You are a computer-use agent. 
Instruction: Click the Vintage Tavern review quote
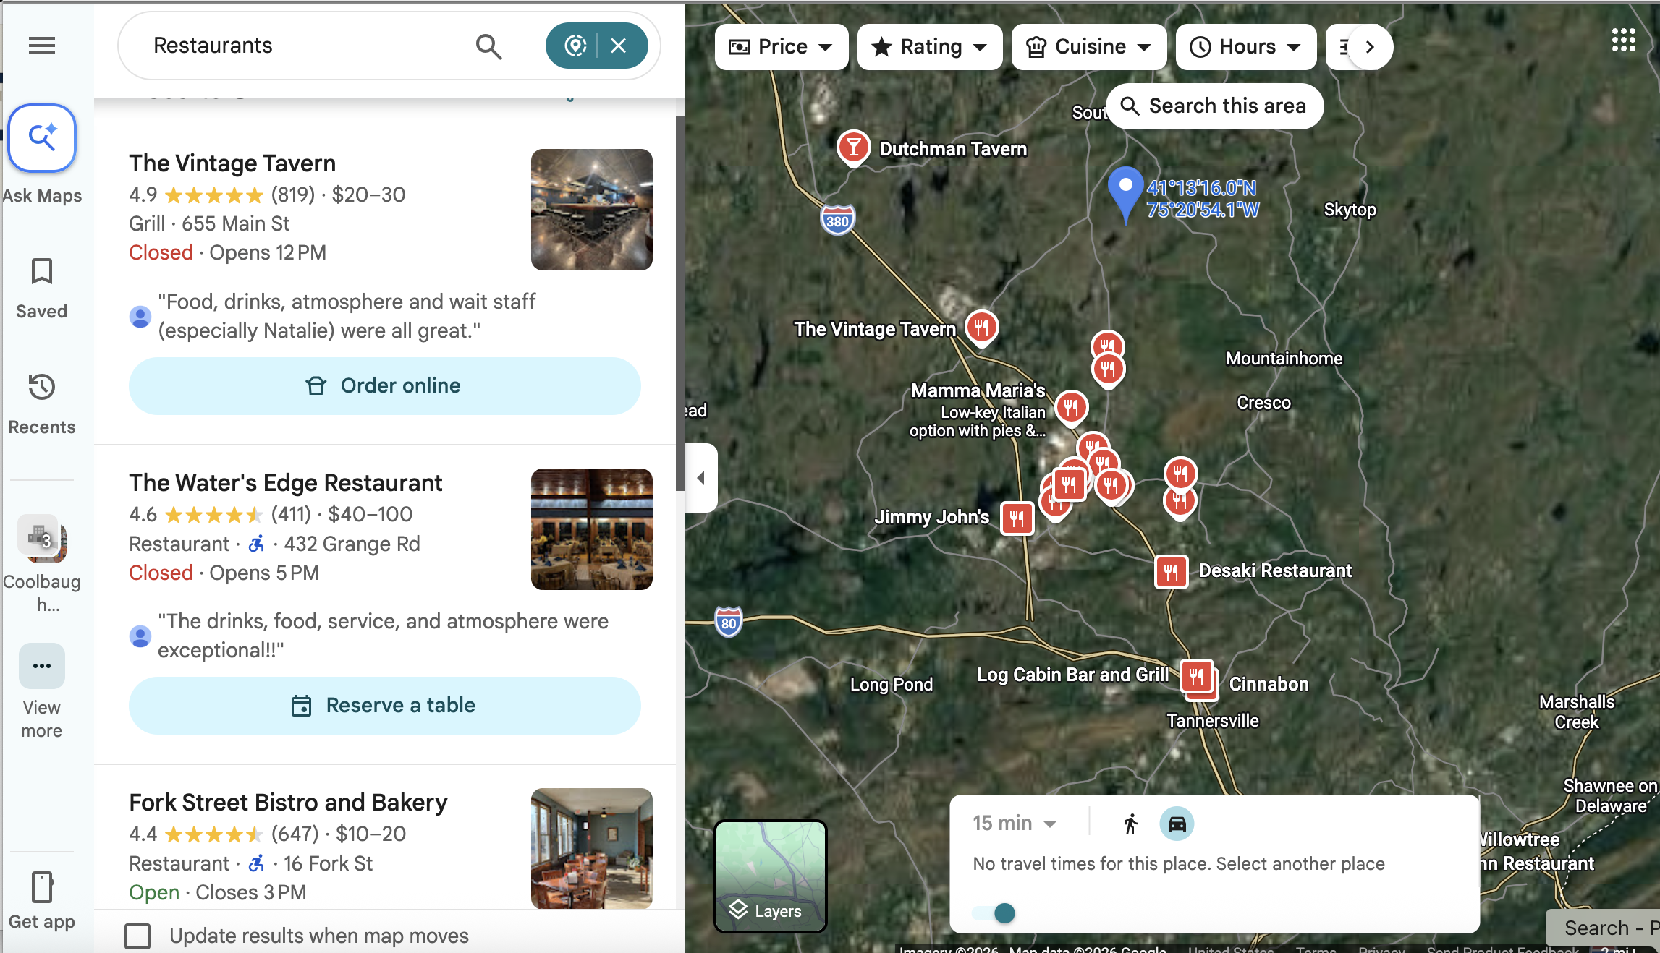[x=347, y=316]
